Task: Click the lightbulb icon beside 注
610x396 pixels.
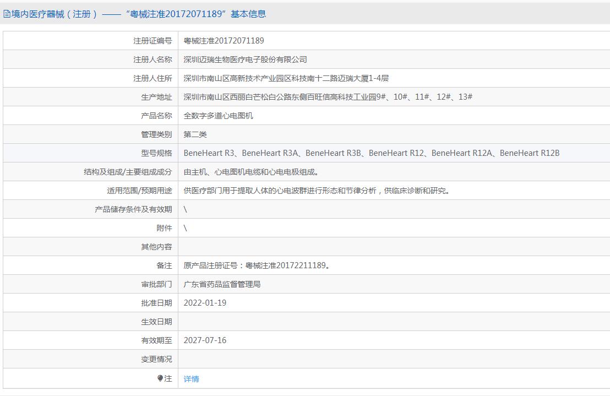Action: pyautogui.click(x=160, y=378)
